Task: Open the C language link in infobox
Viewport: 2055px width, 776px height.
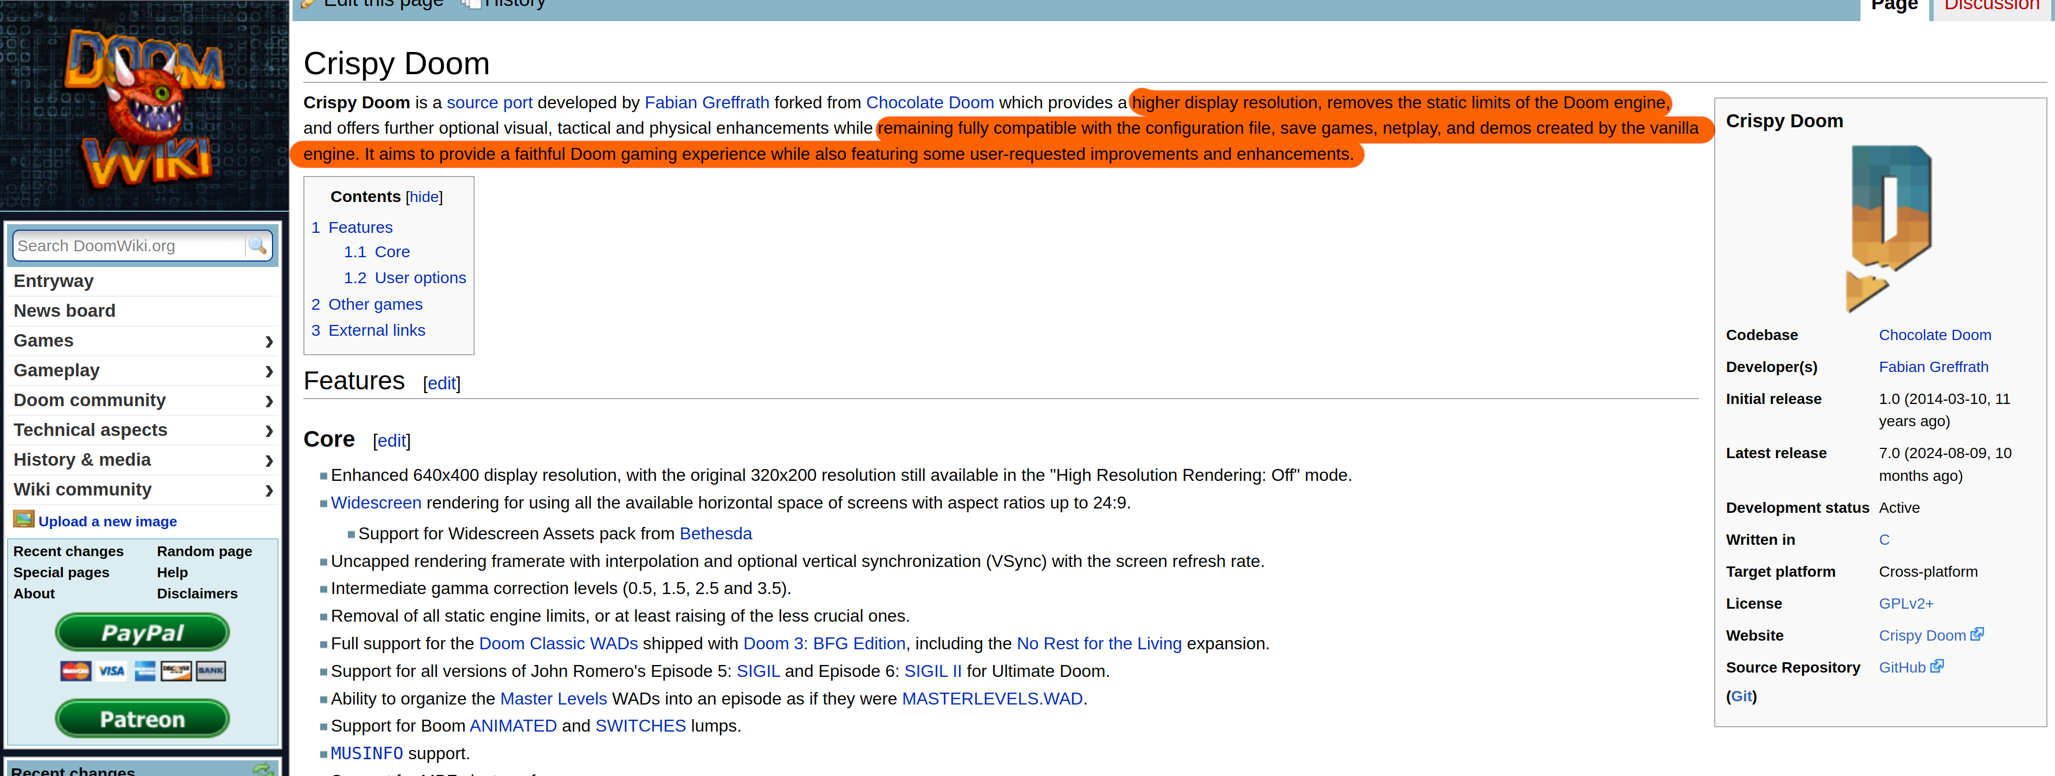Action: pyautogui.click(x=1883, y=540)
